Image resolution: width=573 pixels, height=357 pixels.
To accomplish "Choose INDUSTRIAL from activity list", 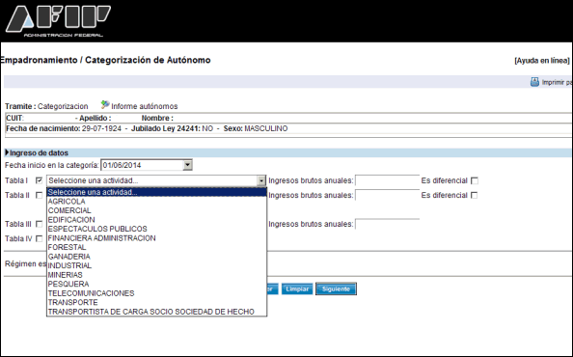I will pyautogui.click(x=157, y=265).
